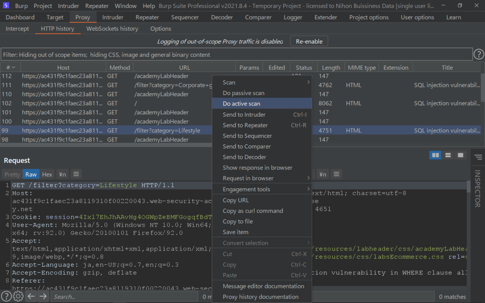Choose Send to Comparer

click(262, 146)
